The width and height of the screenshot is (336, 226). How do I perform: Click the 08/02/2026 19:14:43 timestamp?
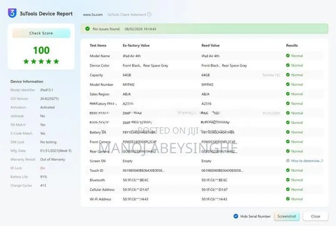[140, 29]
